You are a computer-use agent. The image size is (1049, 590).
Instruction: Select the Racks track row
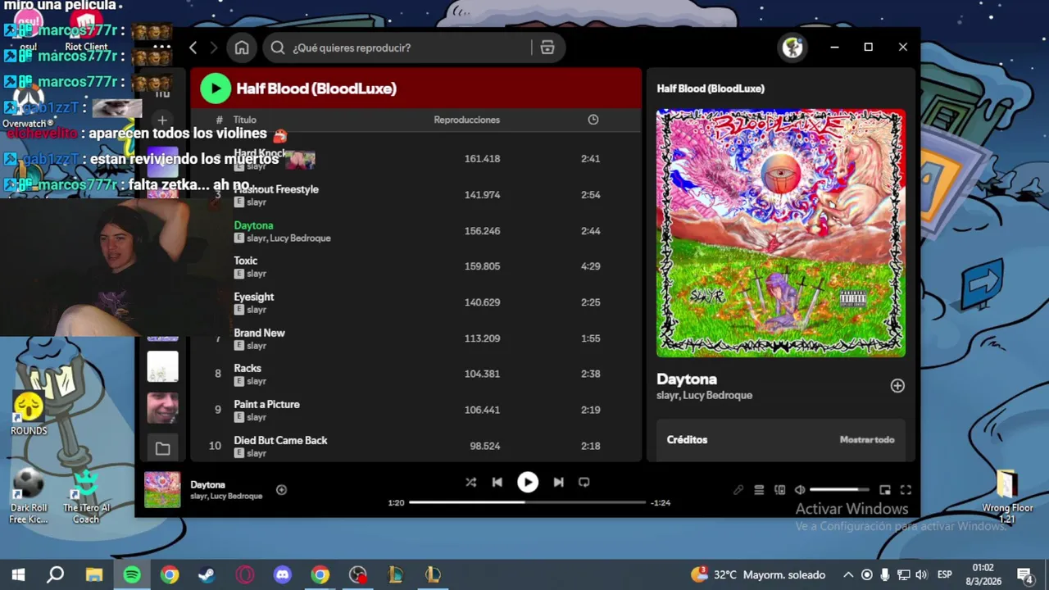click(416, 374)
